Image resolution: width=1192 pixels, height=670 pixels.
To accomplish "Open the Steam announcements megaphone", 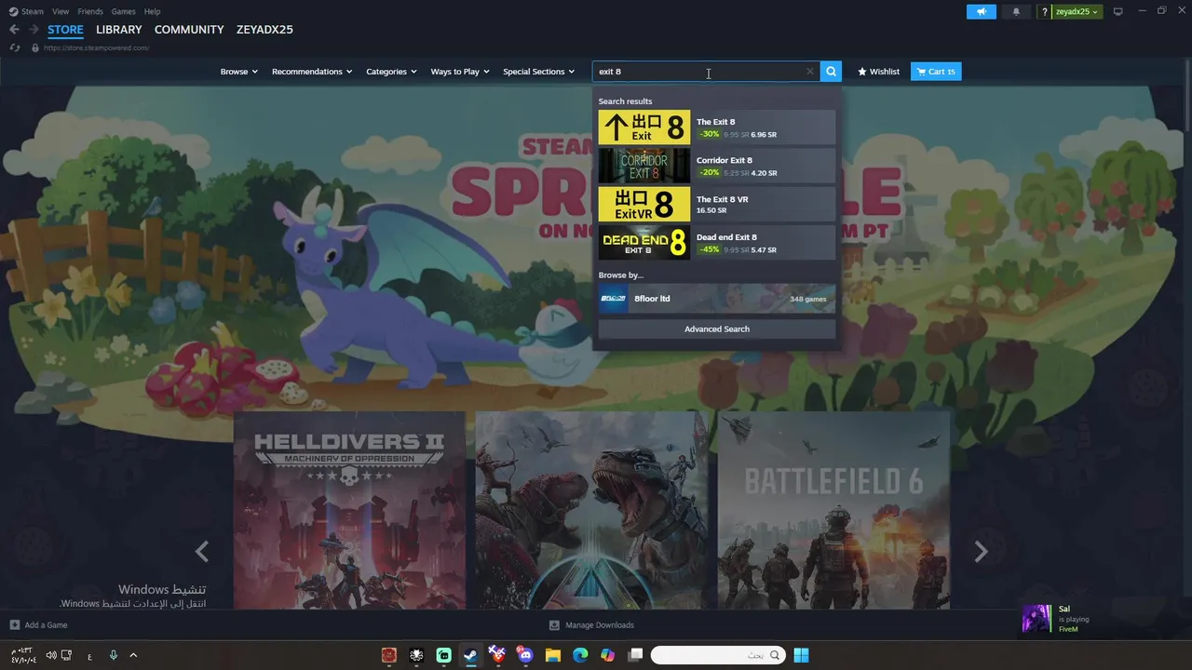I will (x=981, y=11).
